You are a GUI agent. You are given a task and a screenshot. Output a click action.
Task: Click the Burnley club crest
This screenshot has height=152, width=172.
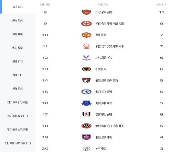[x=86, y=137]
